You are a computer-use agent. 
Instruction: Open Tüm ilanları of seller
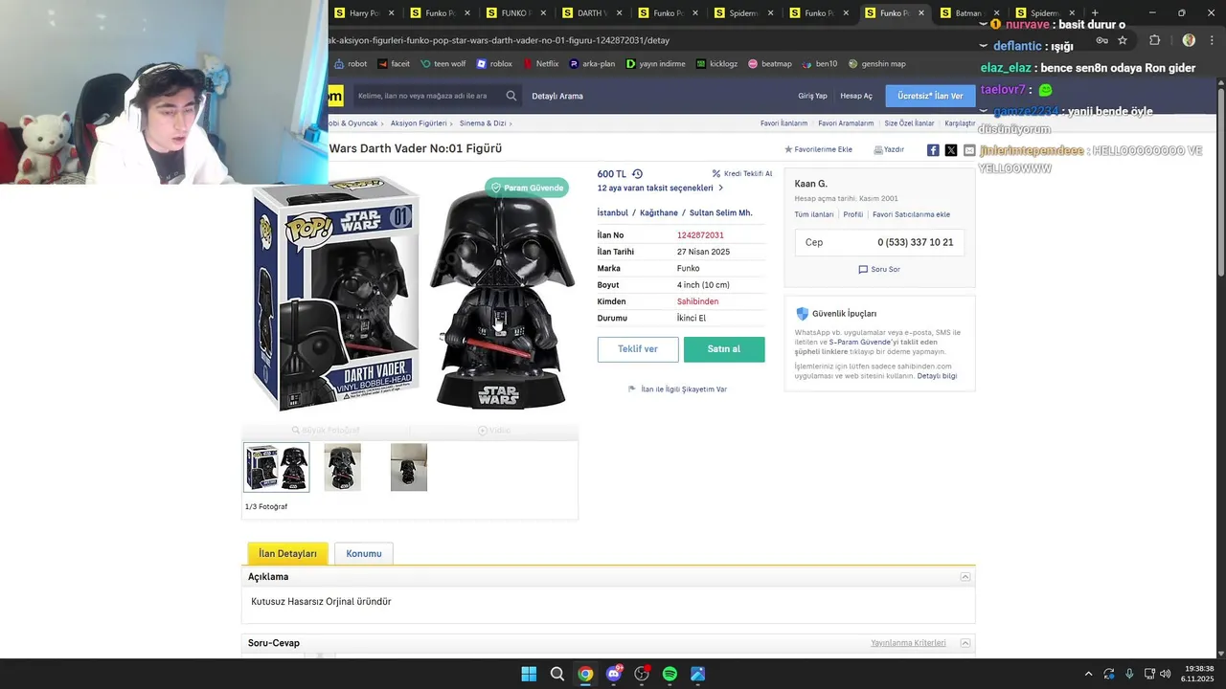click(814, 214)
